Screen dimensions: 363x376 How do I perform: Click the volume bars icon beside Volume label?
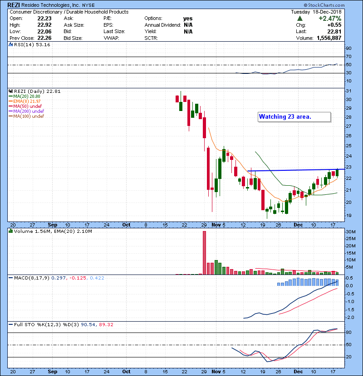(10, 231)
